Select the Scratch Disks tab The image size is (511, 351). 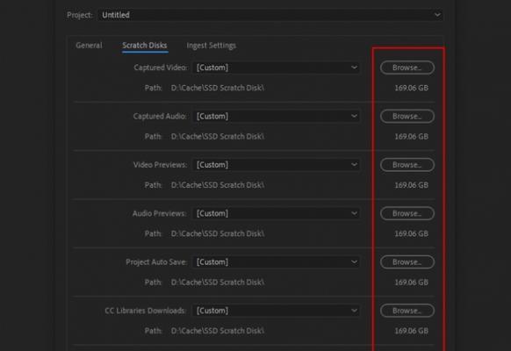tap(145, 46)
